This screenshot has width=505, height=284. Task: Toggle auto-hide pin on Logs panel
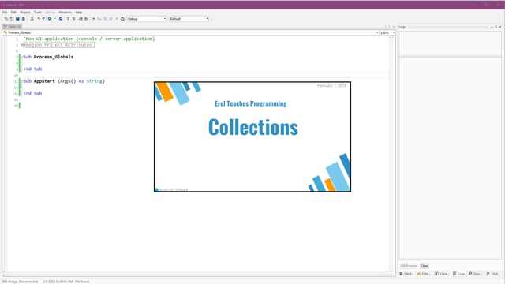click(x=496, y=27)
